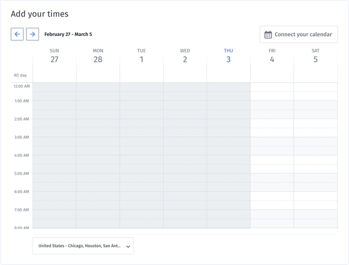Expand timezone list using chevron arrow
Image resolution: width=349 pixels, height=265 pixels.
click(128, 247)
